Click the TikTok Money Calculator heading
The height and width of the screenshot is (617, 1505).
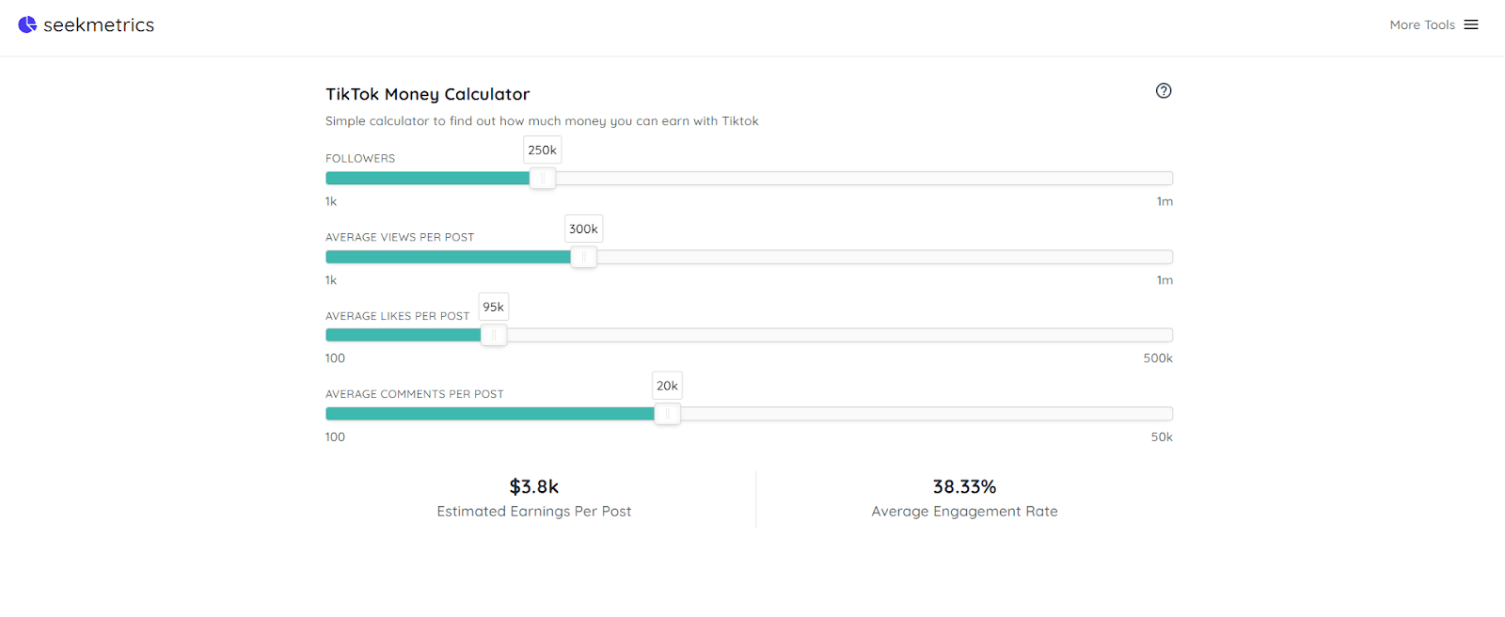(x=428, y=94)
